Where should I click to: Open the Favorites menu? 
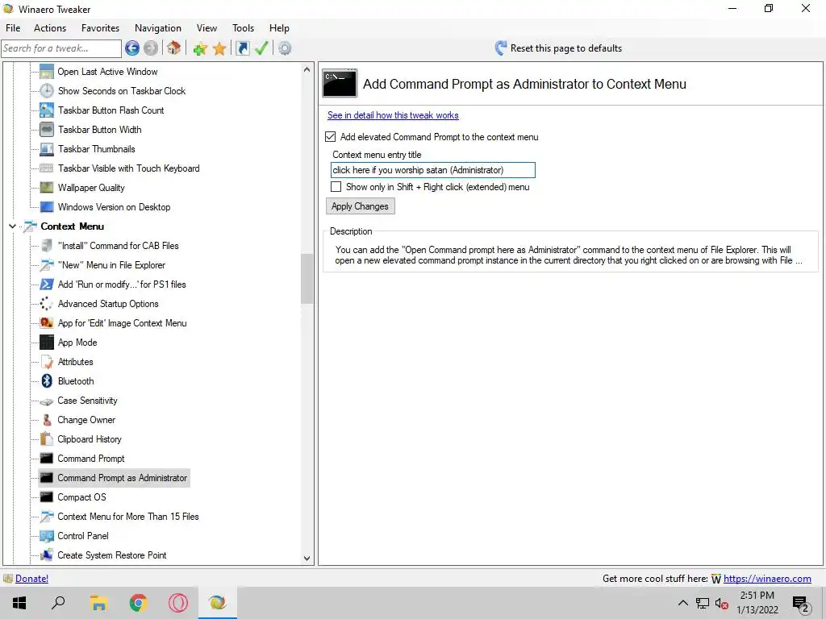coord(100,28)
